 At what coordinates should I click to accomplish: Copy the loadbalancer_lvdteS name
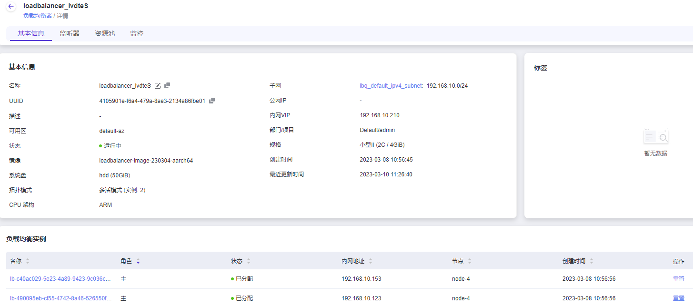[x=167, y=85]
